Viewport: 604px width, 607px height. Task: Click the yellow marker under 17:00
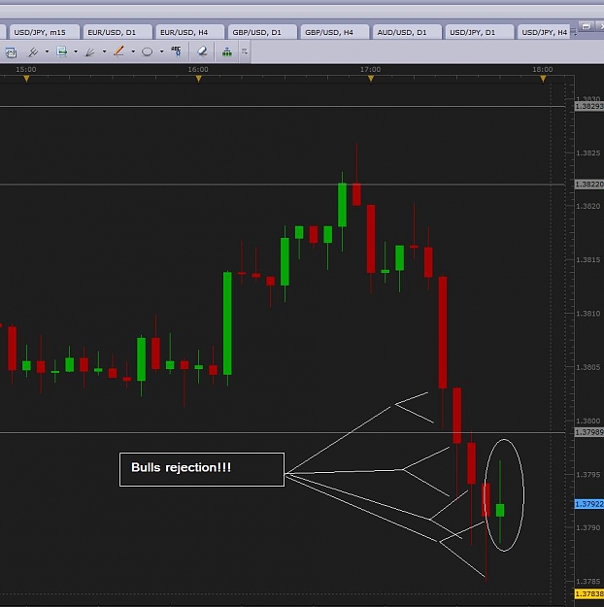[371, 79]
